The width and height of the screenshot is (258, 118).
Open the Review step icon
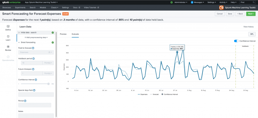8,46
